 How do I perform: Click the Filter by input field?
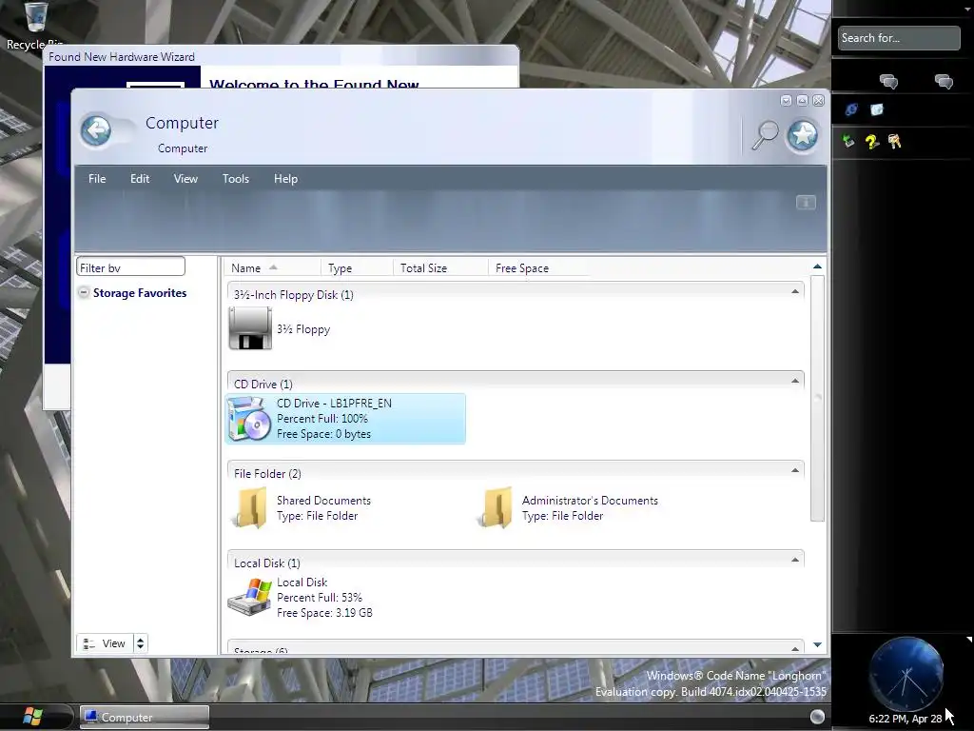tap(130, 267)
